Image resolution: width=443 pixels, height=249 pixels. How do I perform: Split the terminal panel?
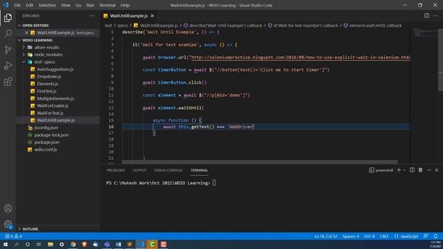(413, 170)
